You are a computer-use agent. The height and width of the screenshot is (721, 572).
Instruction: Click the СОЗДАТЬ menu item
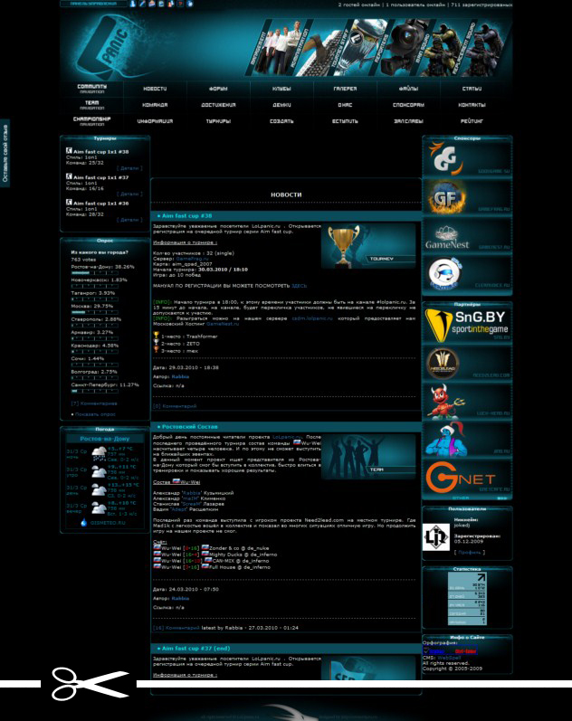281,121
